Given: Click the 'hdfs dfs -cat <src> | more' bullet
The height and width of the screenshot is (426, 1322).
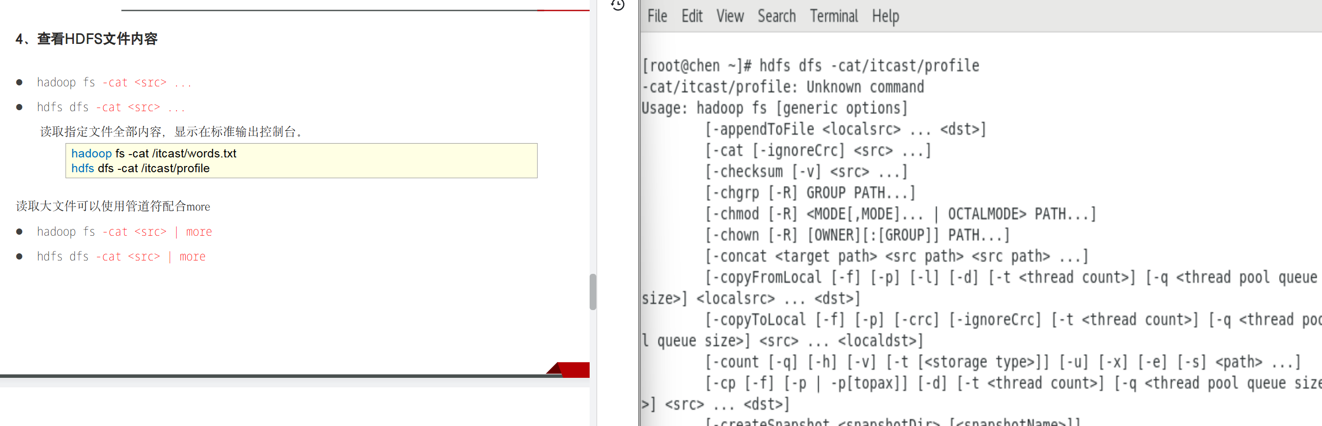Looking at the screenshot, I should [121, 256].
